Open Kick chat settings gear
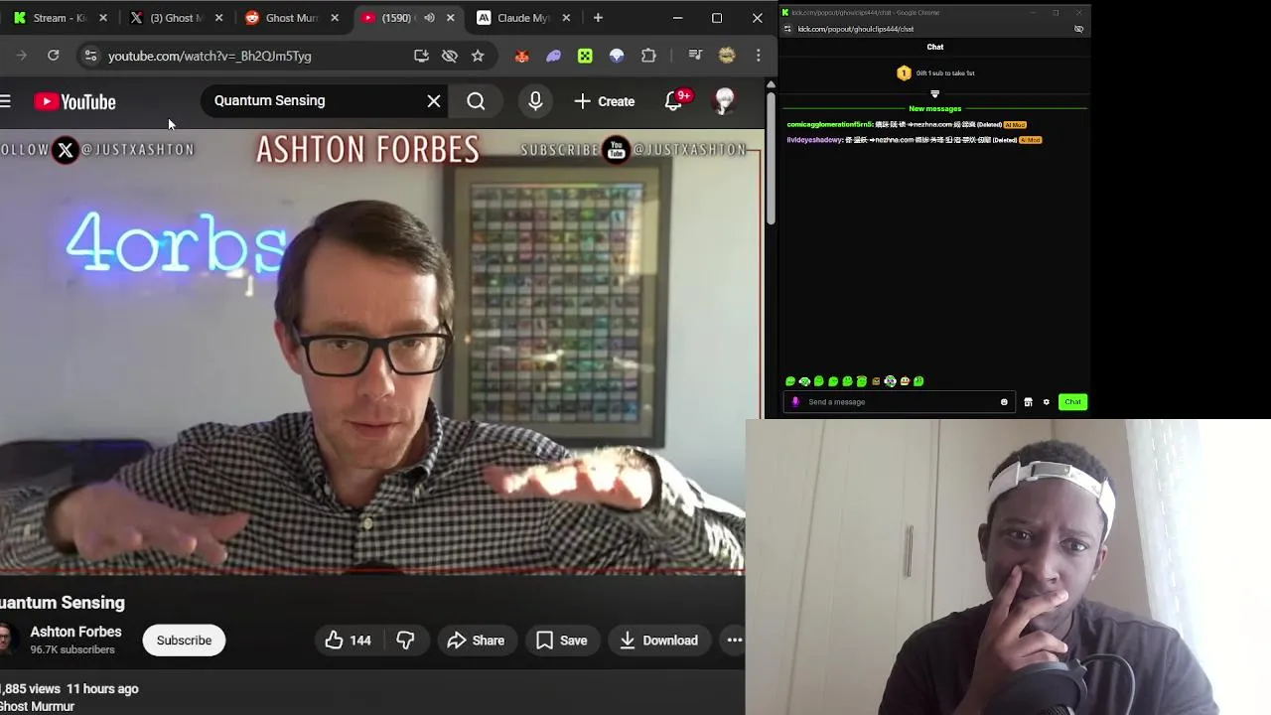 click(1046, 402)
